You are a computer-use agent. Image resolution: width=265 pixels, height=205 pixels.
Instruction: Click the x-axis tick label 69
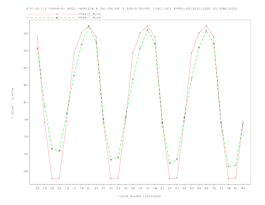[x=206, y=188]
